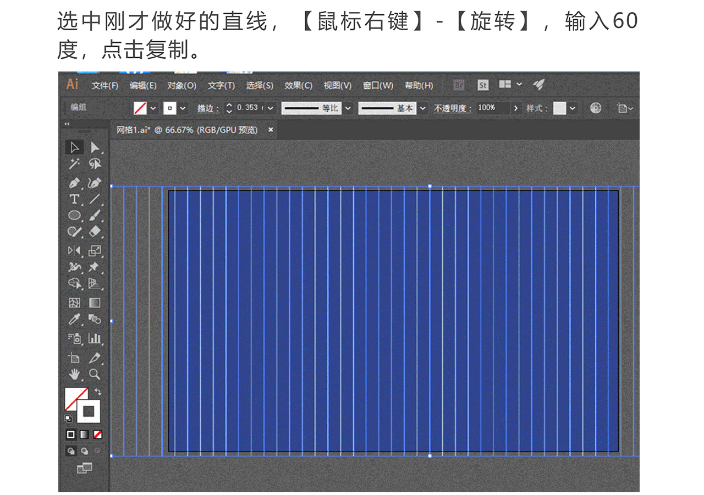The image size is (704, 495).
Task: Pick the Scale tool
Action: 95,251
